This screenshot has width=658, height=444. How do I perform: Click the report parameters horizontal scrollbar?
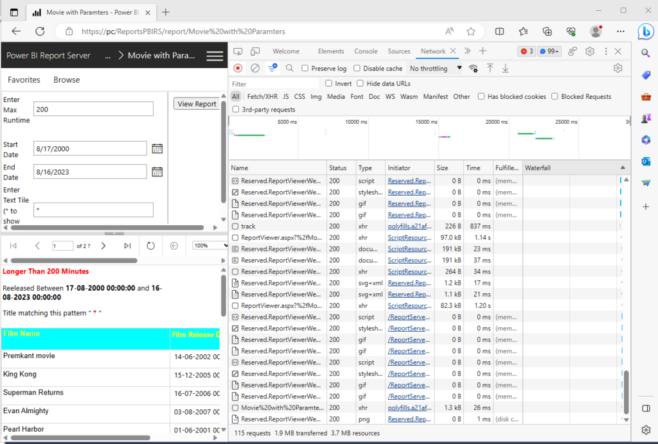click(107, 228)
